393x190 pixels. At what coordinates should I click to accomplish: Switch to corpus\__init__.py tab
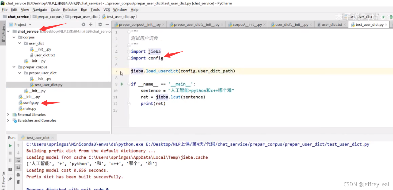[x=247, y=24]
